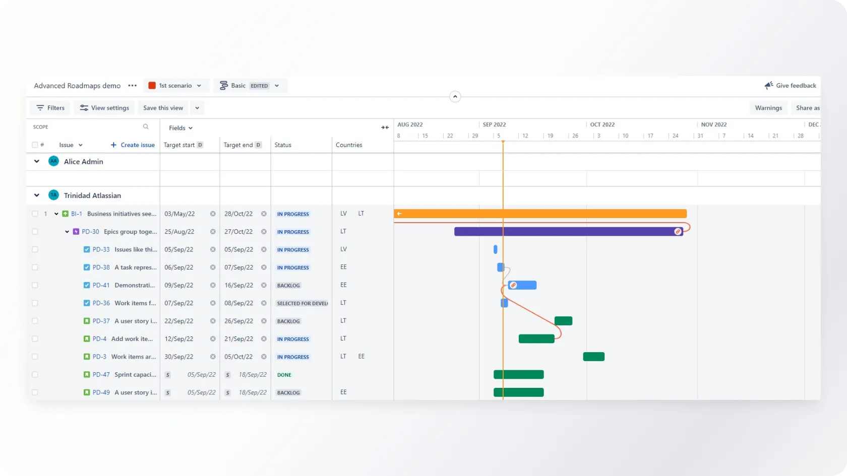Click the dependency link icon on the PD-41 bar

tap(513, 286)
